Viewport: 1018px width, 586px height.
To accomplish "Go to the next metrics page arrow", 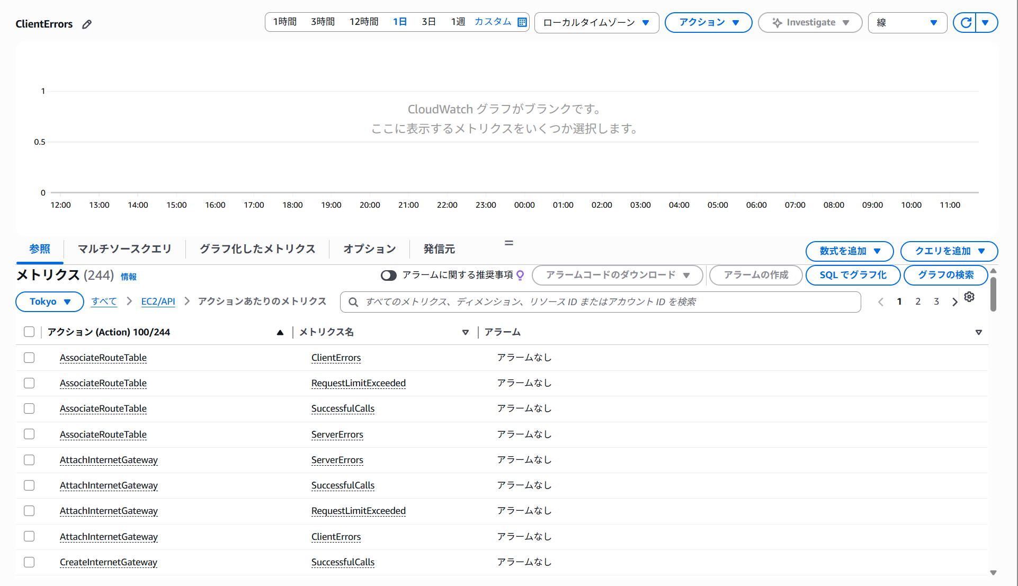I will 954,301.
